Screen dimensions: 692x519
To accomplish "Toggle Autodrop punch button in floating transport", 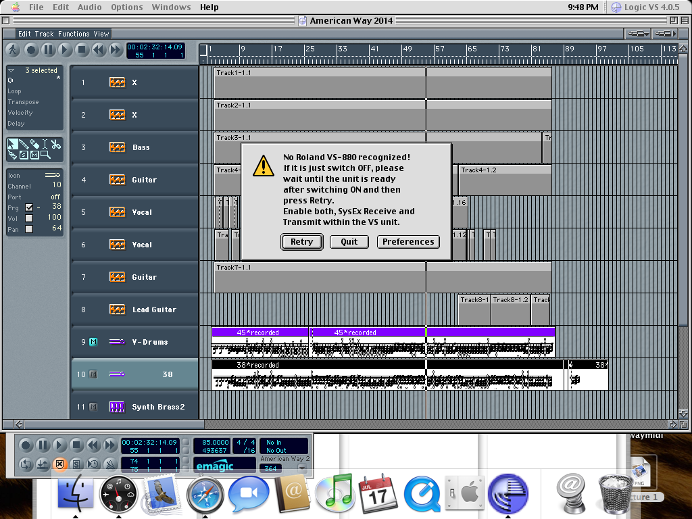I will [x=43, y=464].
